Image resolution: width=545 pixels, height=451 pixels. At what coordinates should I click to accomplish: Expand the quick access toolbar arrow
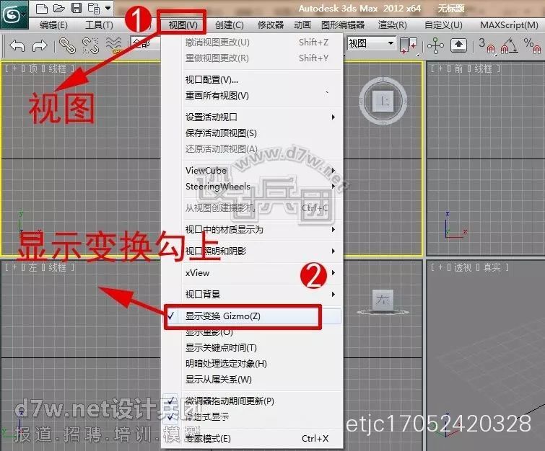[108, 8]
